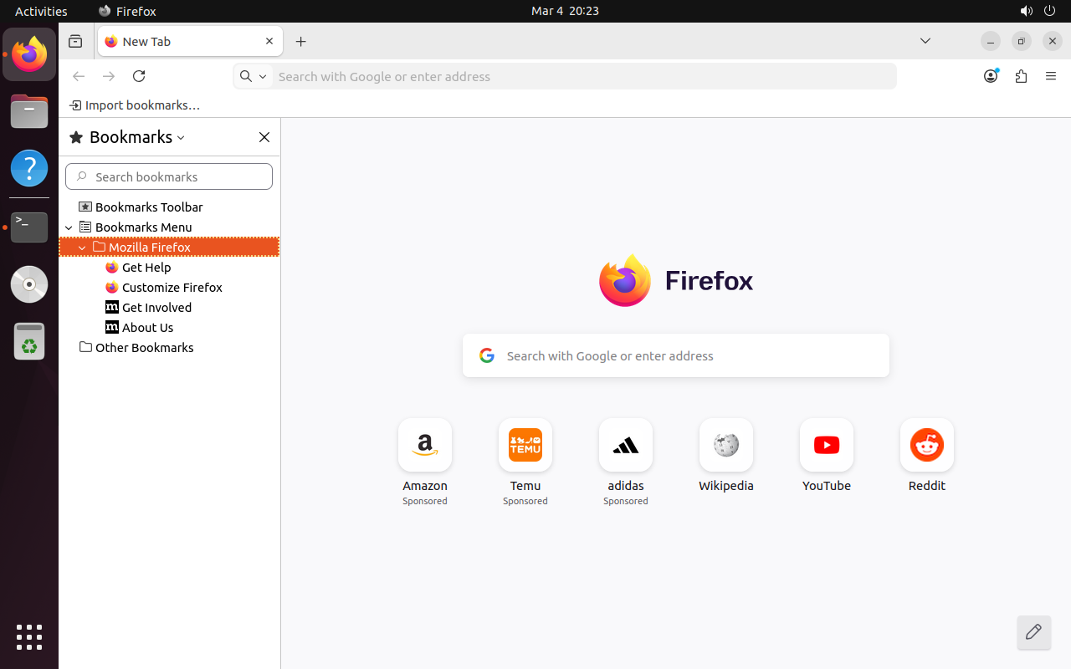
Task: Open the sidebar history icon in toolbar
Action: [x=75, y=41]
